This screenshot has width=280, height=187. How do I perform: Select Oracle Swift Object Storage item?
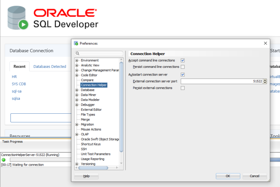[x=100, y=139]
